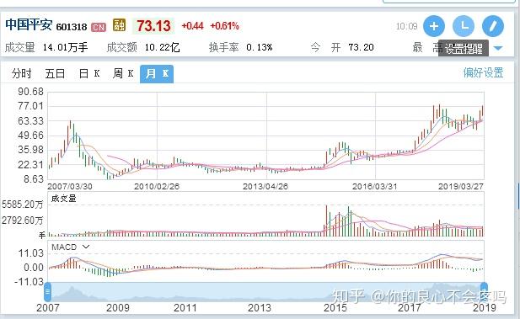Click the 90.68 price axis label
Screen dimensions: 520x319
31,92
